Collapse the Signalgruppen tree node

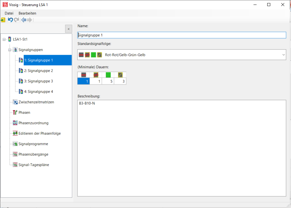click(10, 50)
